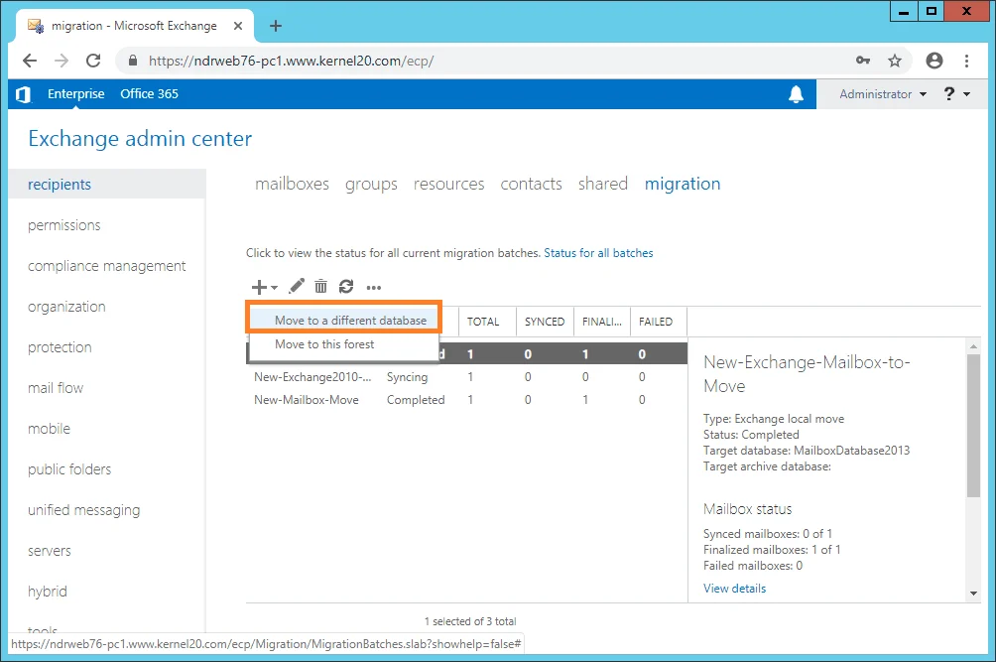
Task: Toggle the bookmark star in address bar
Action: [x=896, y=60]
